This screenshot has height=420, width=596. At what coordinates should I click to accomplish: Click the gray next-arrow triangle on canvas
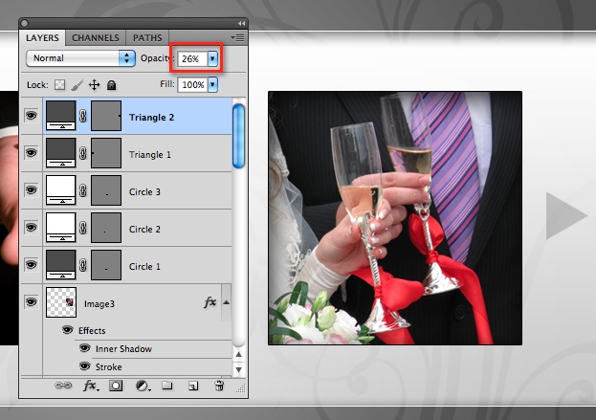point(566,215)
